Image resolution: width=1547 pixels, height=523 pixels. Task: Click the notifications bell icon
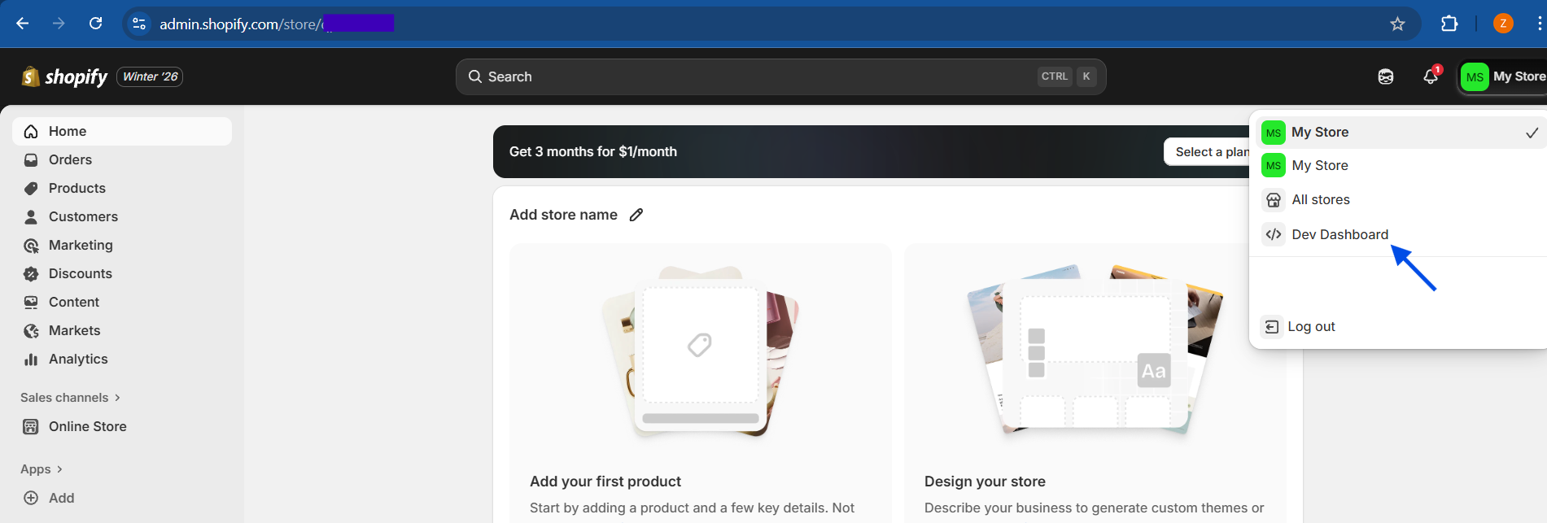tap(1431, 76)
